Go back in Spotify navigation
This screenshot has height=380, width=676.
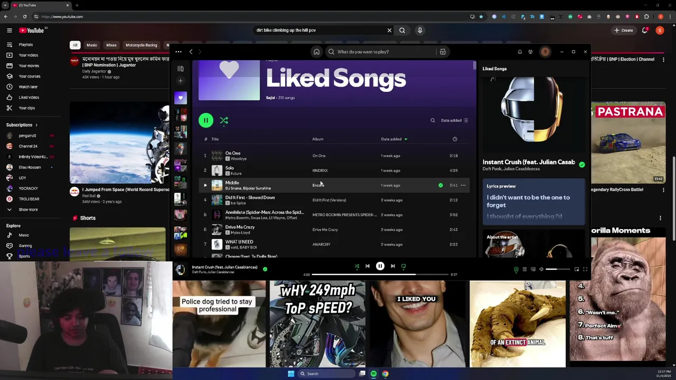pos(191,52)
